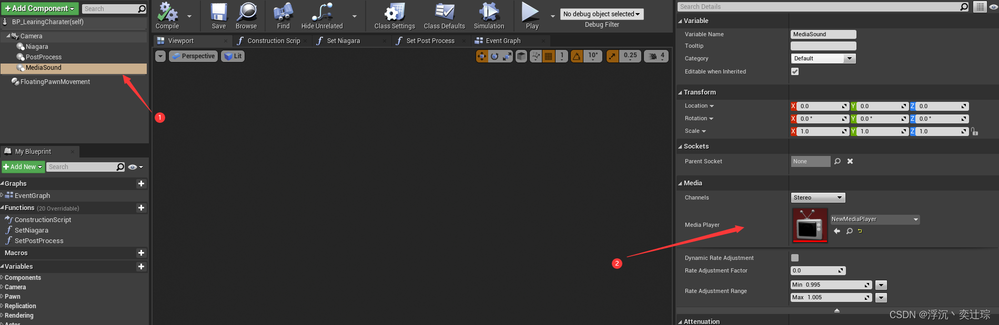999x325 pixels.
Task: Open Find in blueprint tool
Action: (x=284, y=16)
